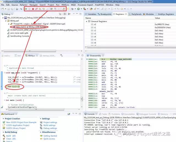Toggle instruction stepping in Debug view toolbar
Screen dimensions: 176x142
coord(69,14)
